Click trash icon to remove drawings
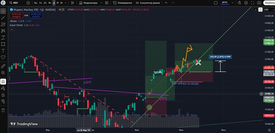Screen dimensions: 275x133 (3, 110)
